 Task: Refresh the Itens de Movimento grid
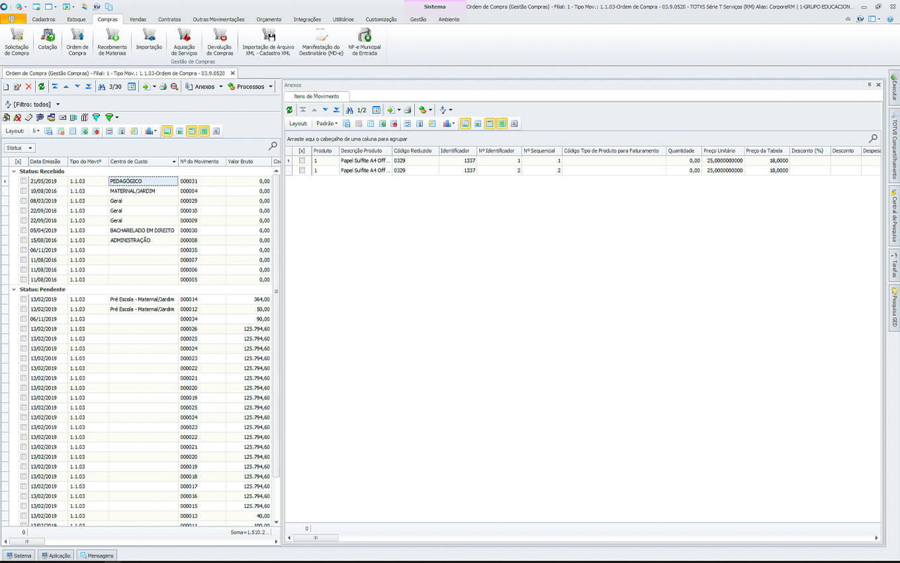(289, 110)
